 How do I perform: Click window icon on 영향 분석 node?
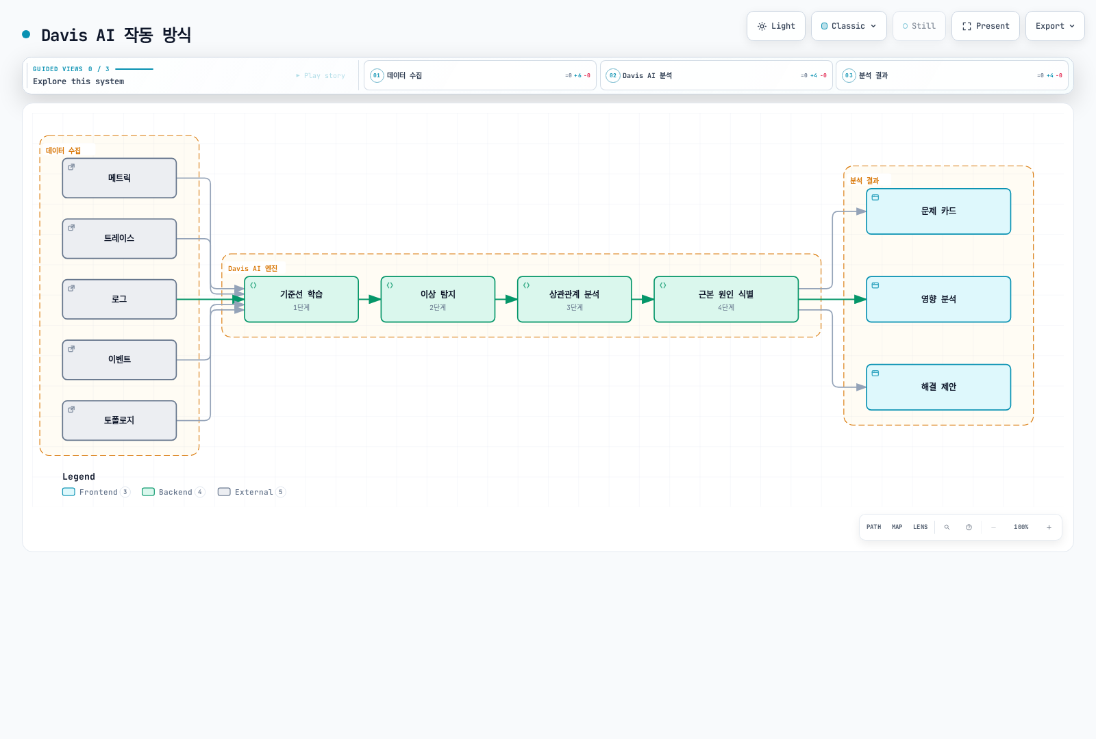875,285
